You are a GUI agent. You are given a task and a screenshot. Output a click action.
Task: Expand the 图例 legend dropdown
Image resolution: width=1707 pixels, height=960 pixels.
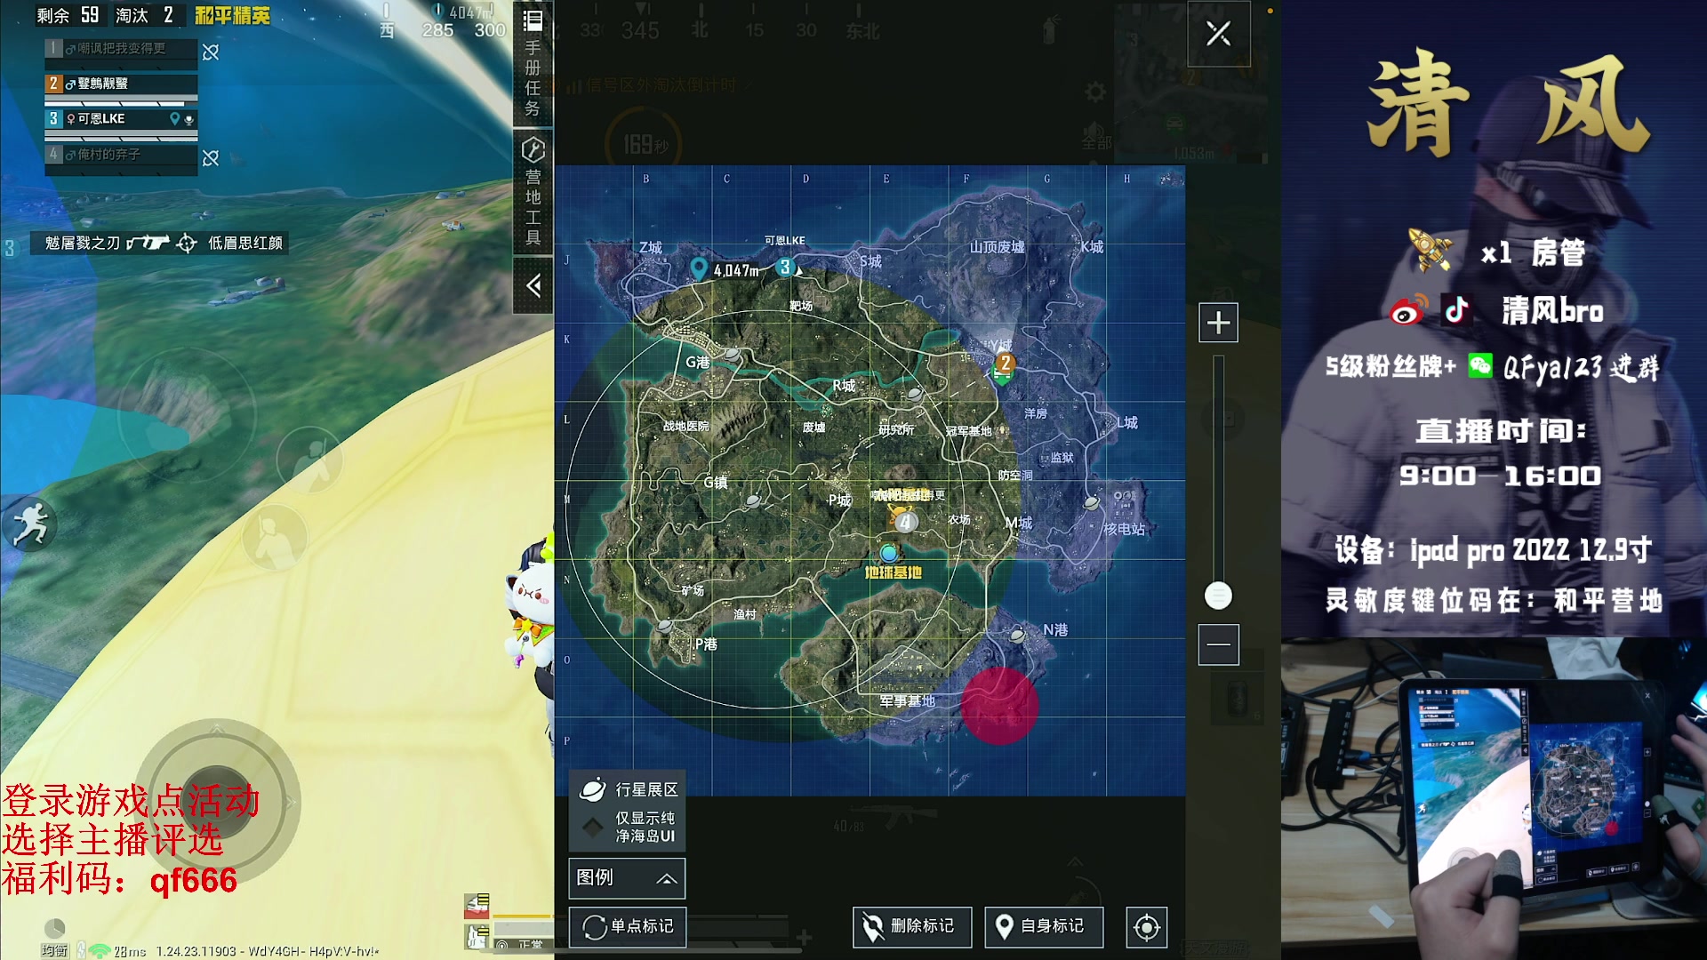pyautogui.click(x=627, y=878)
